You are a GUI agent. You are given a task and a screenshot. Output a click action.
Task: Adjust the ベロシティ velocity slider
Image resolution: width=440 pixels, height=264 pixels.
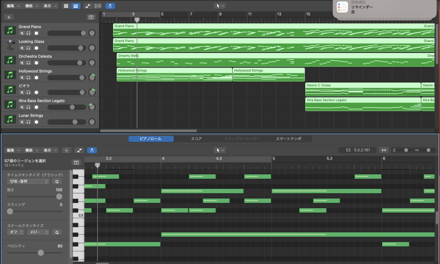(x=34, y=253)
